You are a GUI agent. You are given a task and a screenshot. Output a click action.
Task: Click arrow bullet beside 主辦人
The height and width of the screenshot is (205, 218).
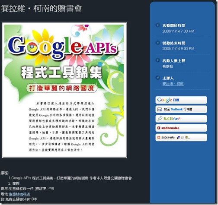click(158, 78)
